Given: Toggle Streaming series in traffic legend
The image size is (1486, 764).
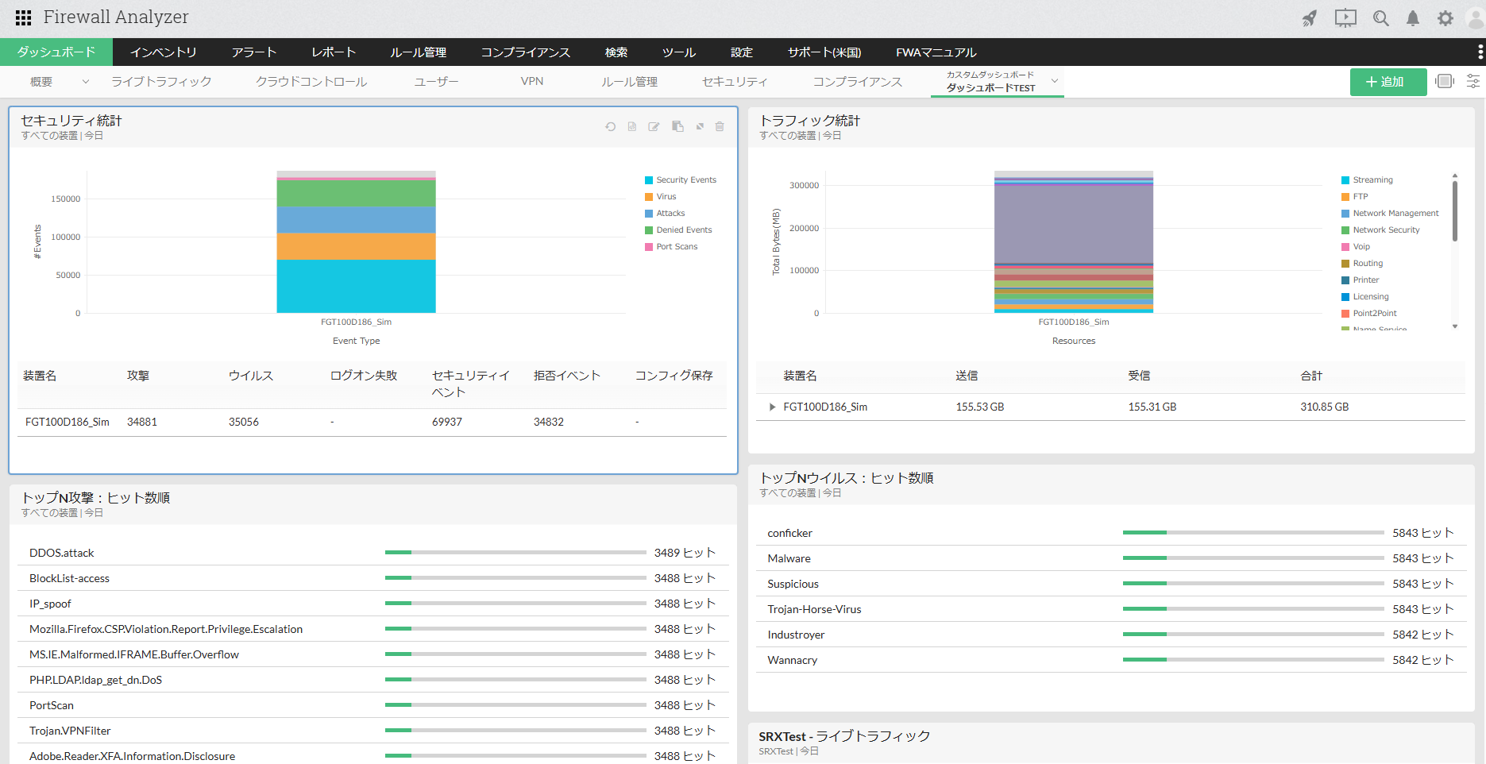Looking at the screenshot, I should 1372,180.
